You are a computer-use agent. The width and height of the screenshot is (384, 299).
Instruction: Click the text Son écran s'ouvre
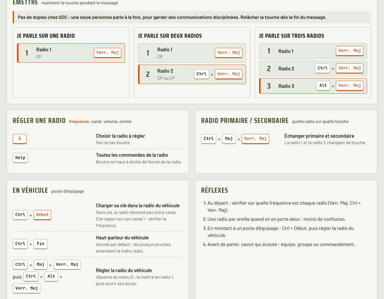(x=113, y=143)
